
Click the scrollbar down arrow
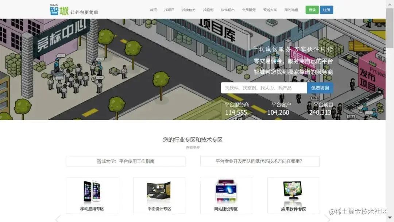(390, 218)
